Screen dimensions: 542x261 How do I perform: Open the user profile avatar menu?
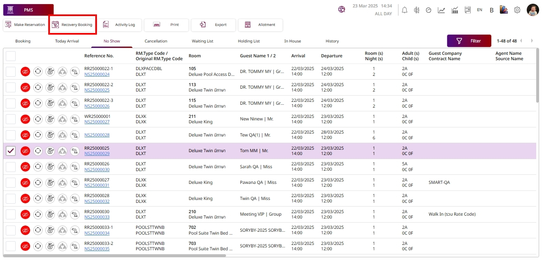[533, 10]
